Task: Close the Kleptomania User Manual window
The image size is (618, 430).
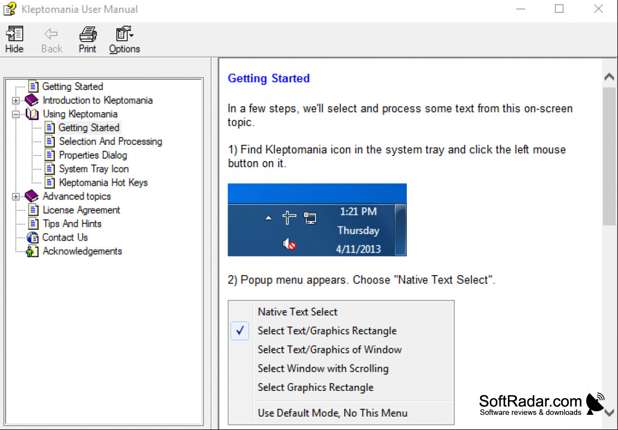Action: 598,9
